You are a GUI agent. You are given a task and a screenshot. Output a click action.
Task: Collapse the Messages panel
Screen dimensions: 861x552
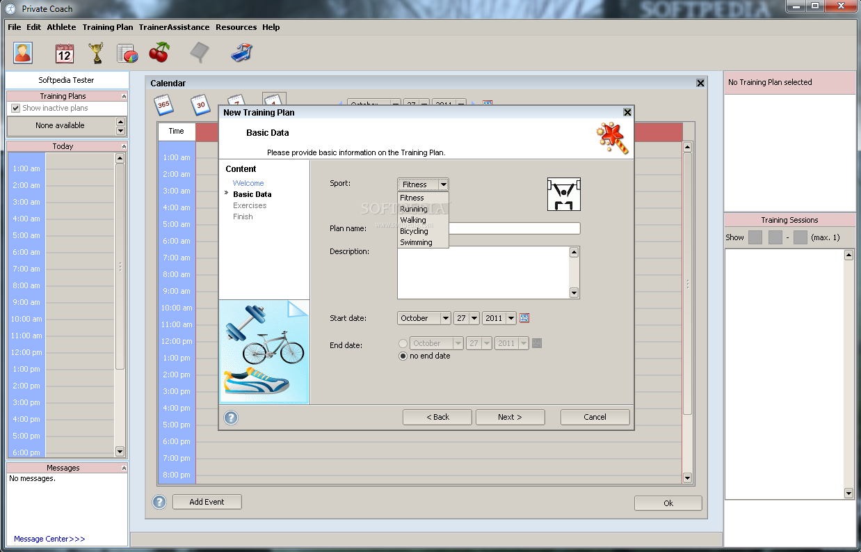[x=124, y=468]
